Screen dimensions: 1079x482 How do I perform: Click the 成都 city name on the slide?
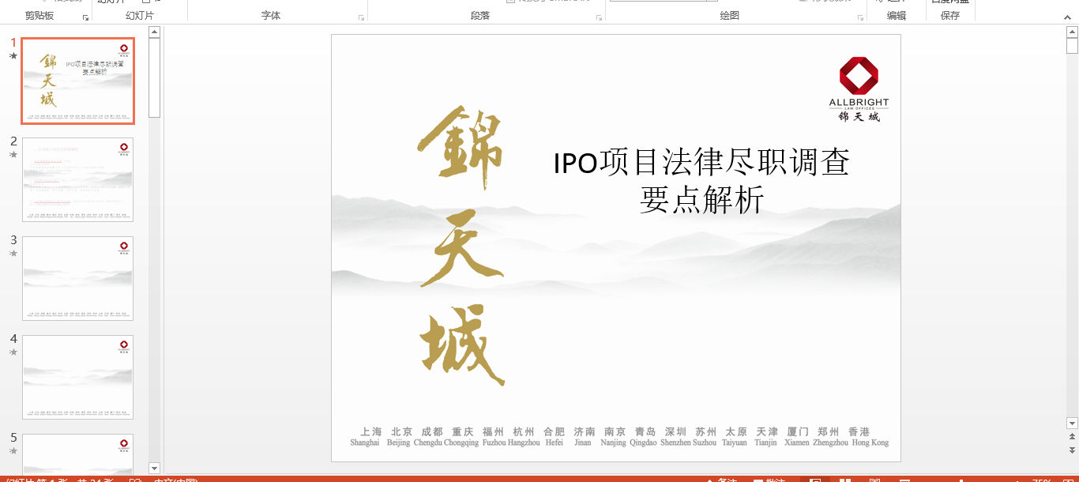pos(432,432)
